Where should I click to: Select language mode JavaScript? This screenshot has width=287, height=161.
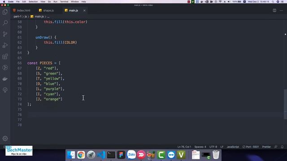pos(233,147)
